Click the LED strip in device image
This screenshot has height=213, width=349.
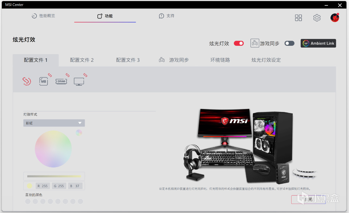(305, 173)
